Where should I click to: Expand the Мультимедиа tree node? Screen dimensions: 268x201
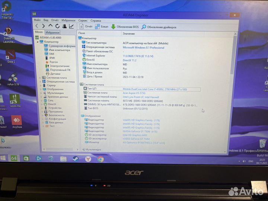(41, 93)
